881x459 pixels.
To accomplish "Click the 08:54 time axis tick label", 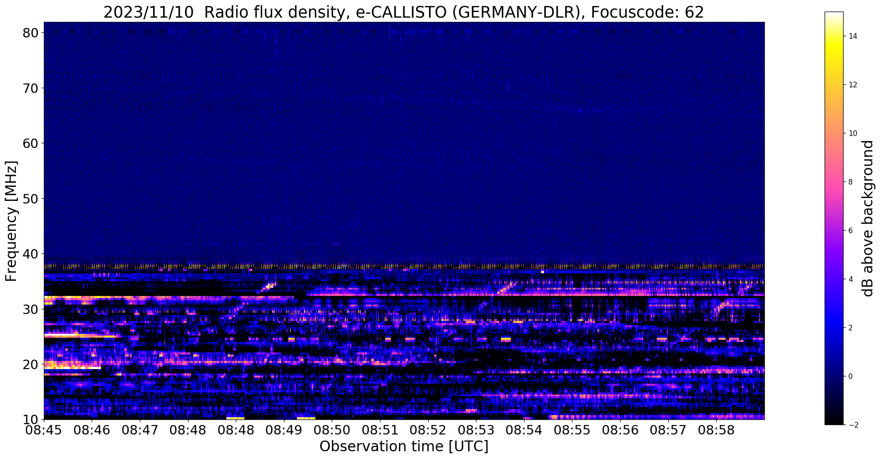I will [524, 430].
